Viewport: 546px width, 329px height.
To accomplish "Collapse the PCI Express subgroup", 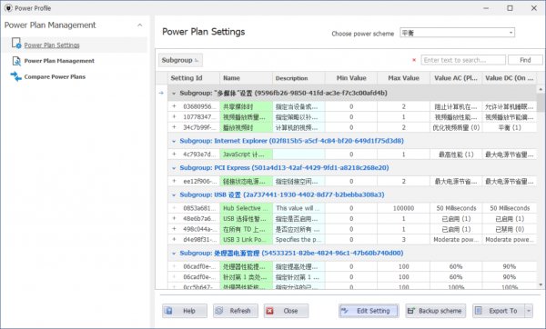I will click(174, 168).
